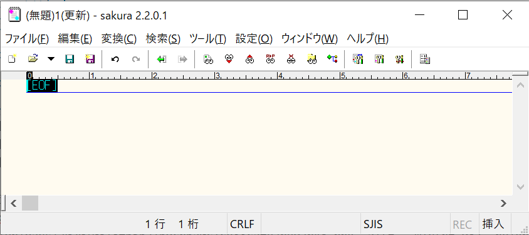Click the SJIS encoding in status bar
529x235 pixels.
tap(373, 224)
